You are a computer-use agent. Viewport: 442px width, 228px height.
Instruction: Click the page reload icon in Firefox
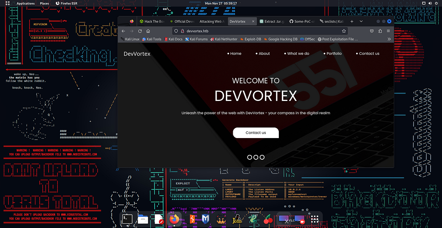[140, 31]
